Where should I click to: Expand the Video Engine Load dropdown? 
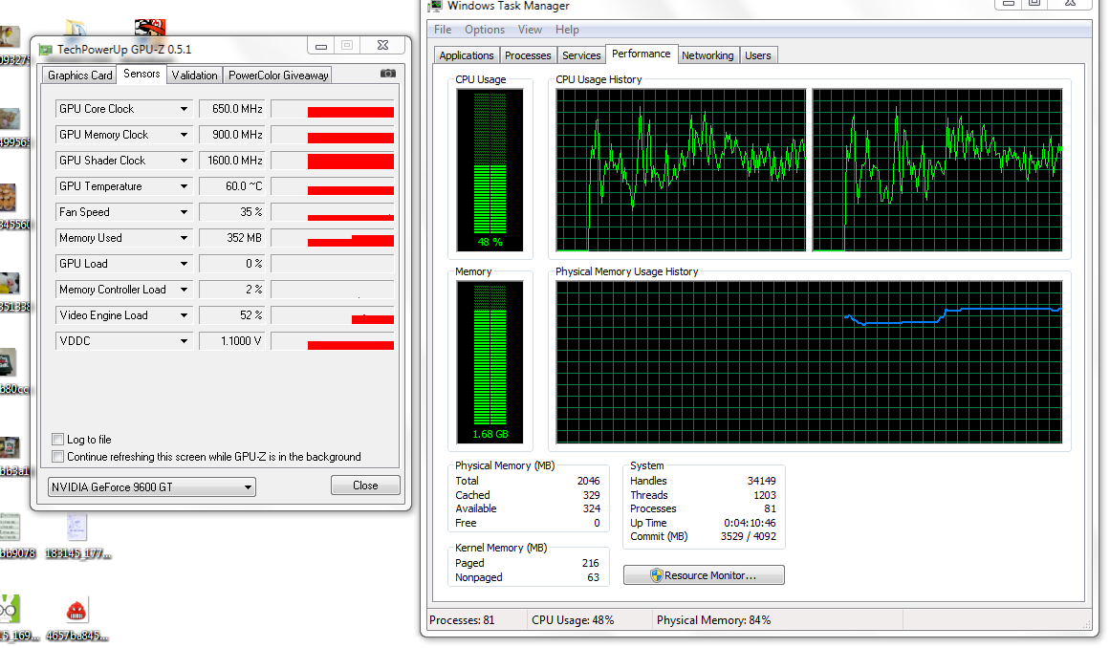(x=185, y=315)
